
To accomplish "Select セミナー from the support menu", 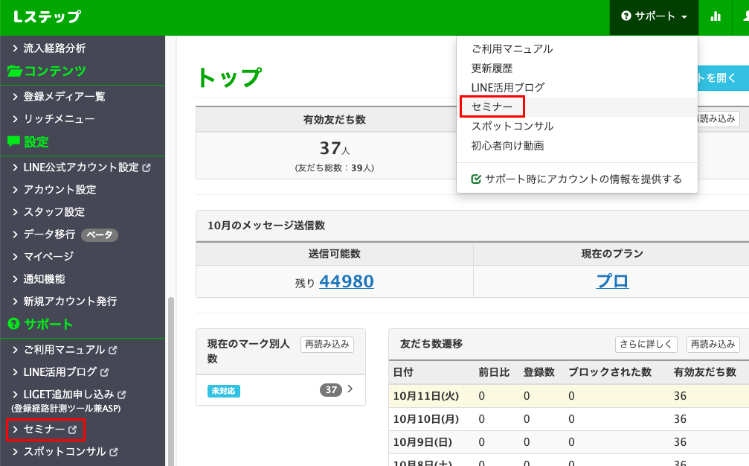I will (492, 106).
